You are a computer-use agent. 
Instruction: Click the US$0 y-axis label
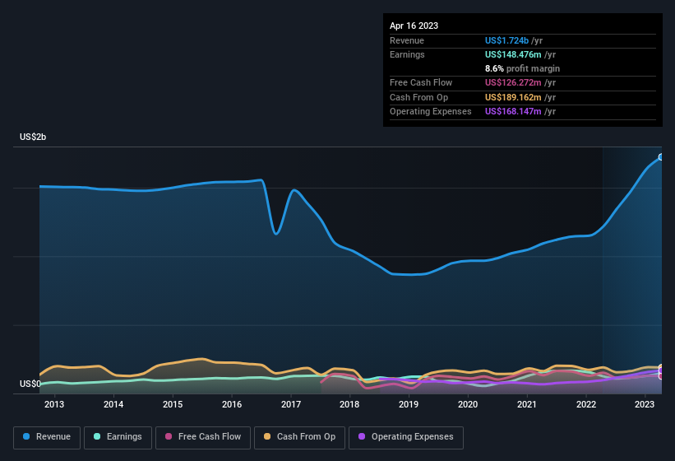click(x=30, y=384)
